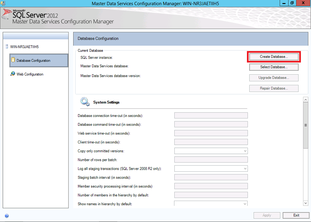Click the Member security processing interval field
This screenshot has width=311, height=222.
coord(211,186)
